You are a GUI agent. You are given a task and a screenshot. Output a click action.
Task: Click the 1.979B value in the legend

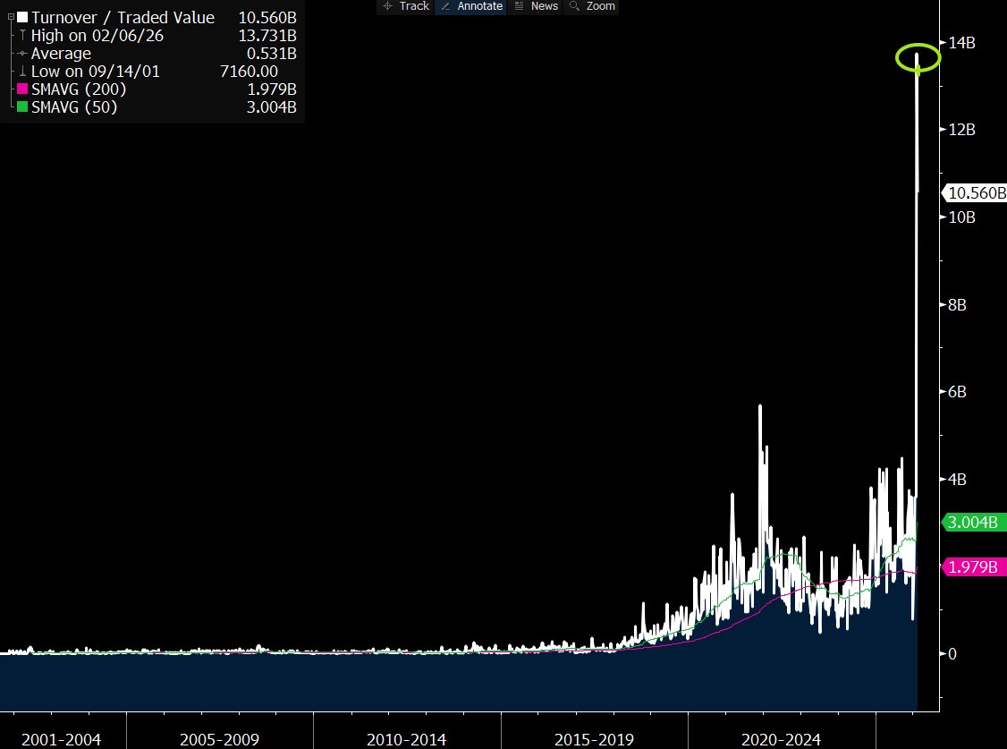coord(272,89)
